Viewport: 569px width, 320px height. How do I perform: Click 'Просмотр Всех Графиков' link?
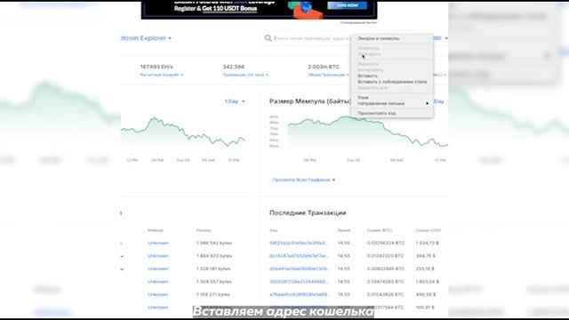pos(304,180)
